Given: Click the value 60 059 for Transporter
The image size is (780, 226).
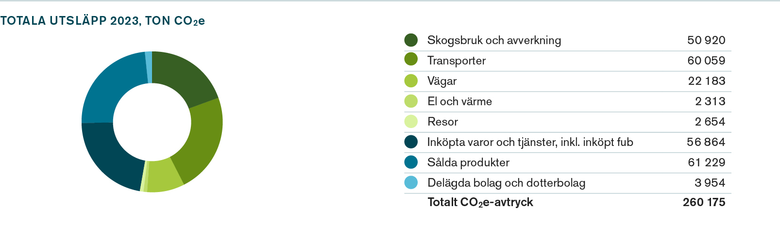Looking at the screenshot, I should point(706,61).
